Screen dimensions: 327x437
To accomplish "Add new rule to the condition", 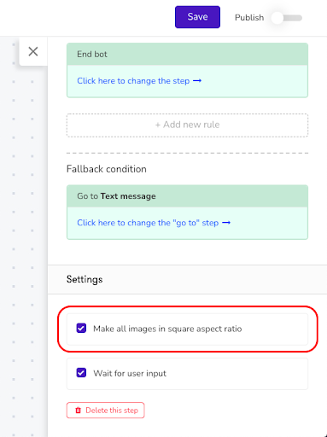I will click(x=187, y=125).
